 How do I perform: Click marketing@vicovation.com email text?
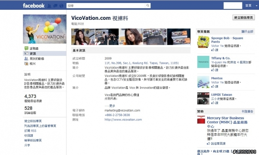click(122, 110)
